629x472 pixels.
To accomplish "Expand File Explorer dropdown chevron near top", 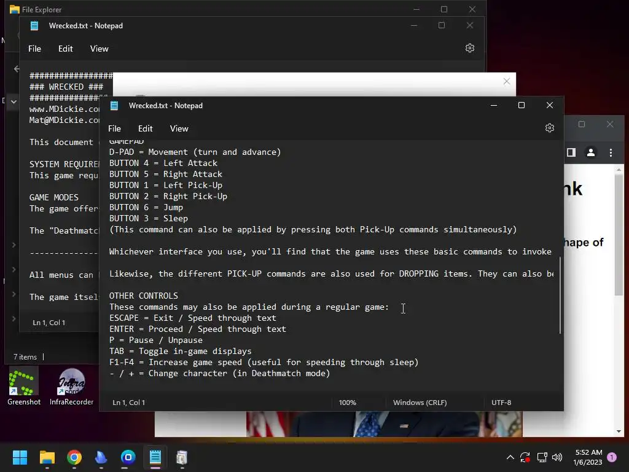I will 14,101.
